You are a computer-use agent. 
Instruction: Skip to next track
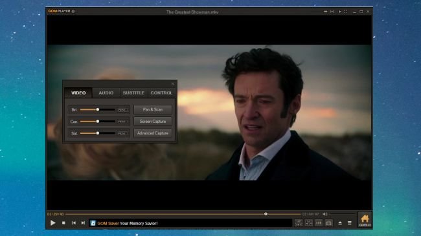[84, 223]
